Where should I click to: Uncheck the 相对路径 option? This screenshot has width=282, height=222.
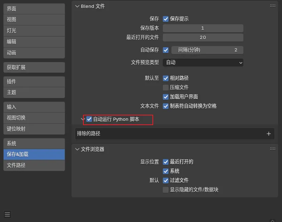(166, 78)
